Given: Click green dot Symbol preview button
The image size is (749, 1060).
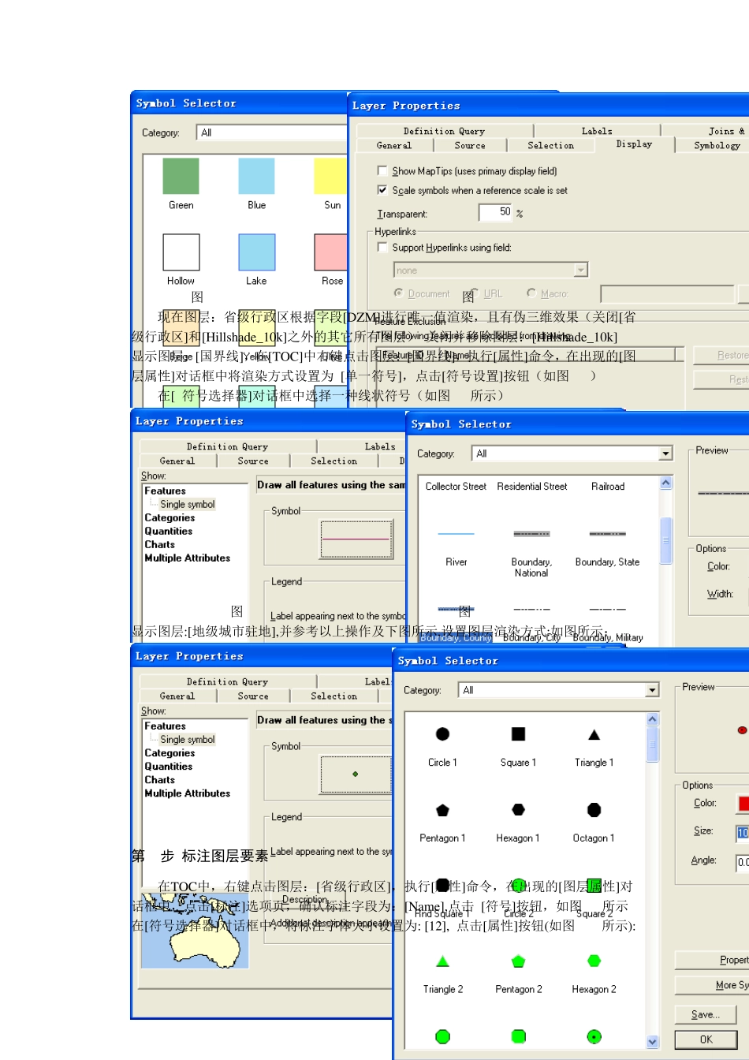Looking at the screenshot, I should click(356, 774).
